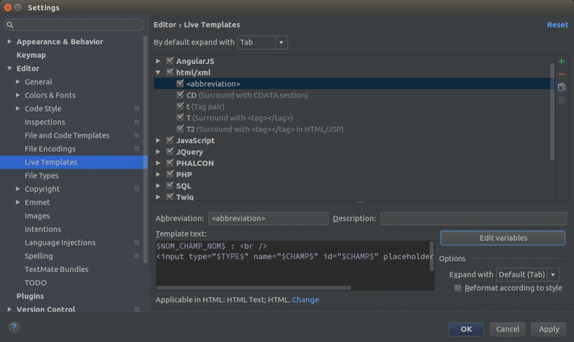Click project-level icon beside Code Style

click(137, 108)
